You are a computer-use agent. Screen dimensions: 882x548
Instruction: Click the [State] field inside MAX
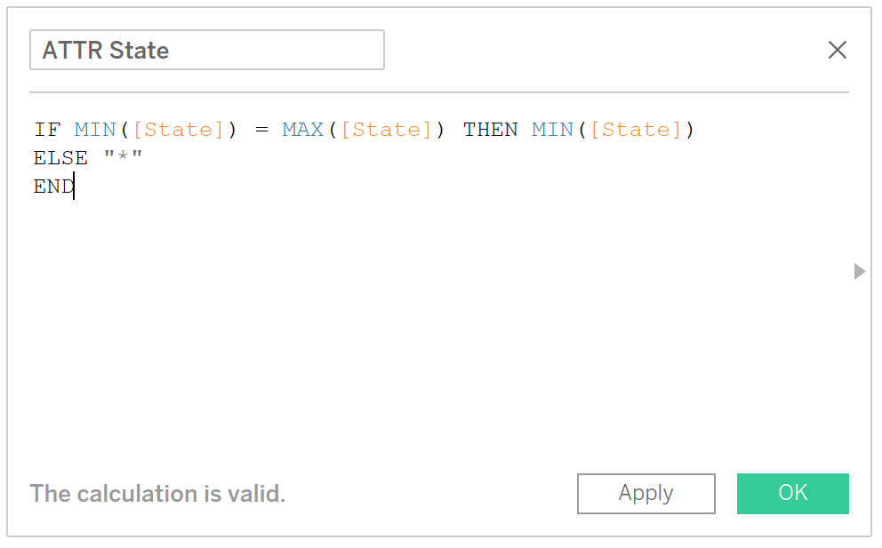(387, 130)
